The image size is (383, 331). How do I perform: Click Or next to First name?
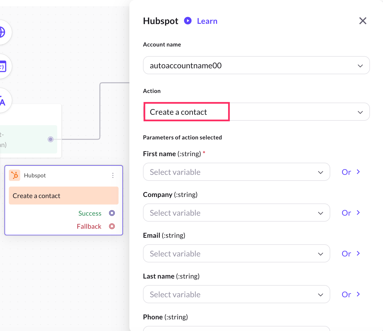[x=351, y=172]
